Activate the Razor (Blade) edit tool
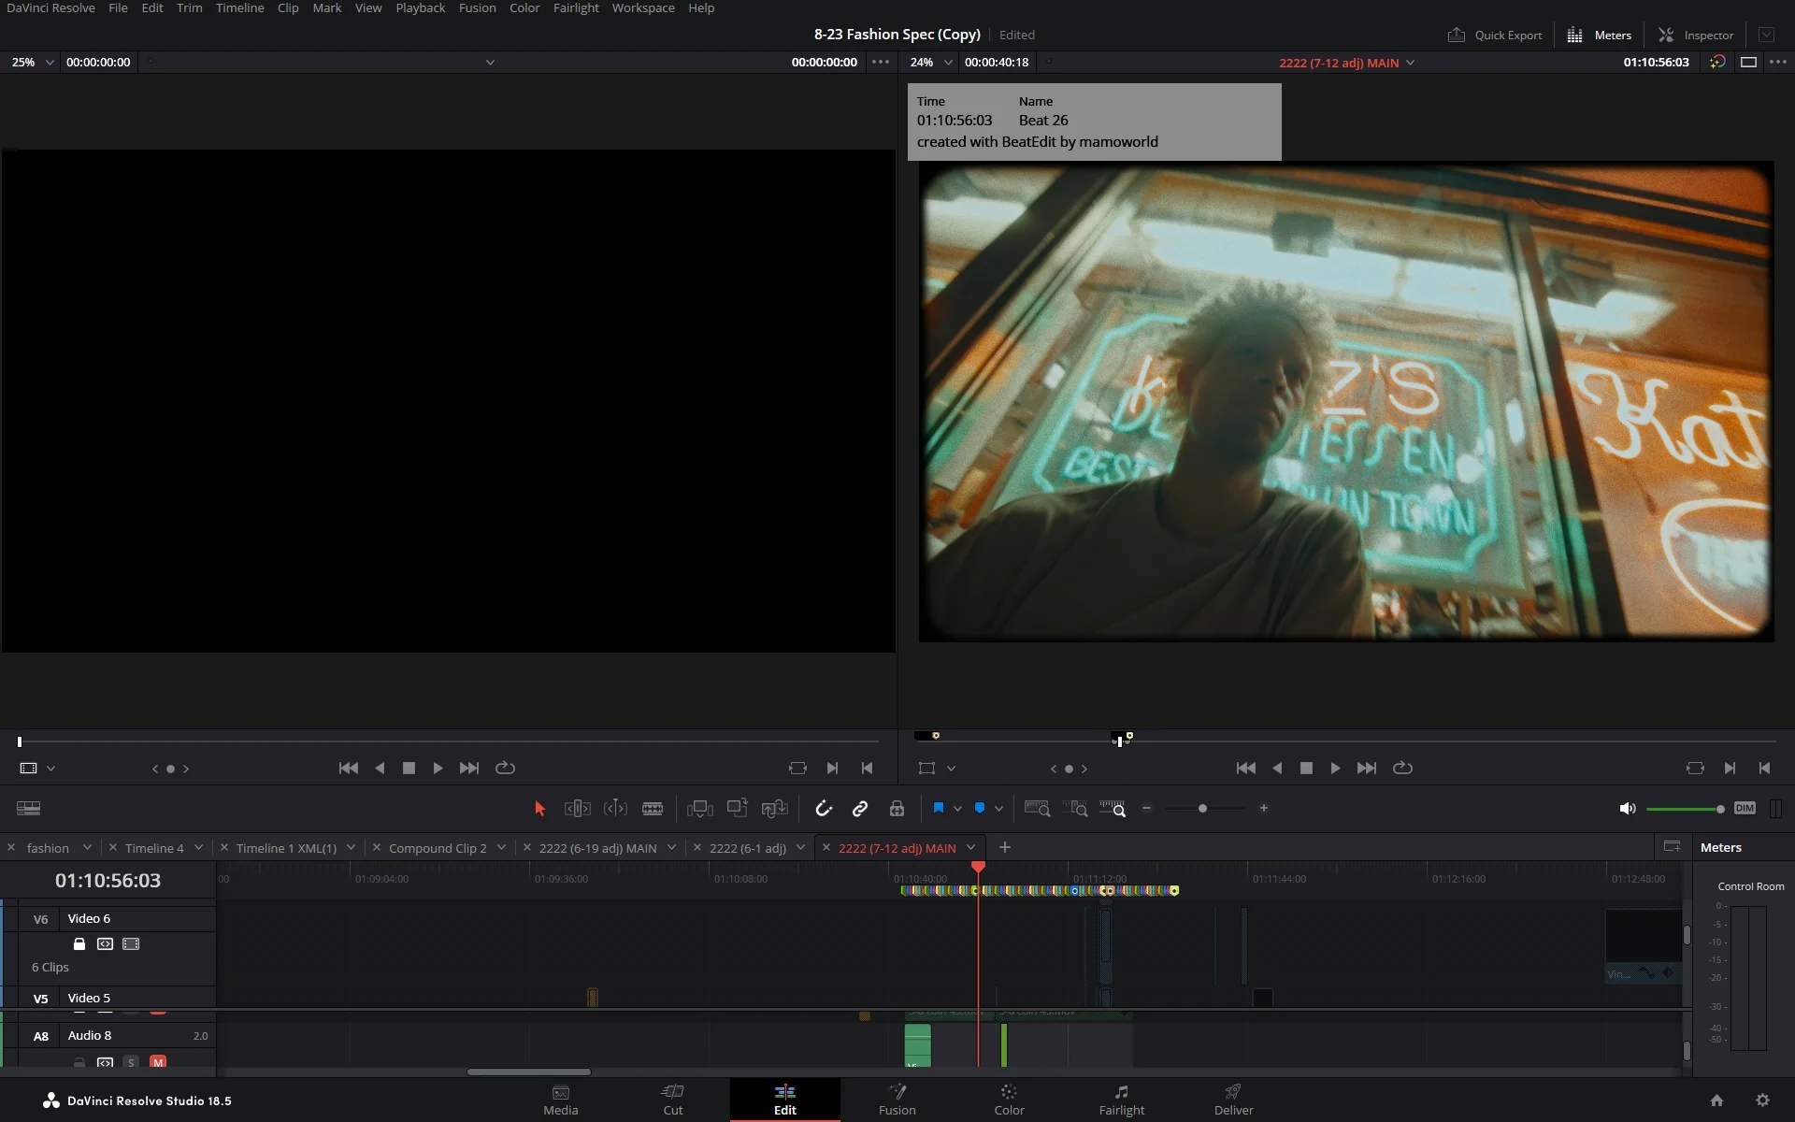Viewport: 1795px width, 1122px height. click(x=653, y=808)
